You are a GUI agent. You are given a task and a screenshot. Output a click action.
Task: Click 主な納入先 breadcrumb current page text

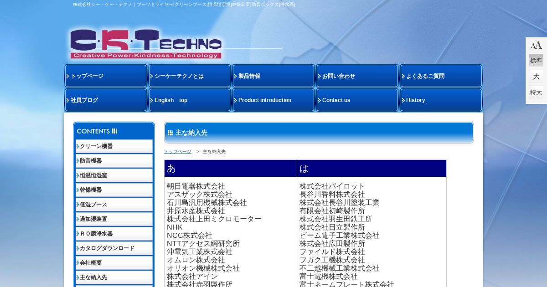point(214,152)
